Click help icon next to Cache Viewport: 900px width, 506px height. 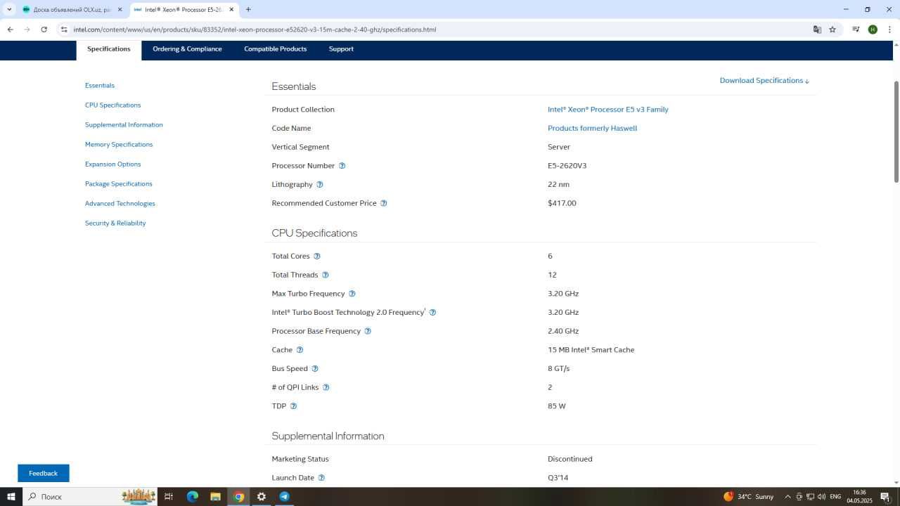point(300,350)
